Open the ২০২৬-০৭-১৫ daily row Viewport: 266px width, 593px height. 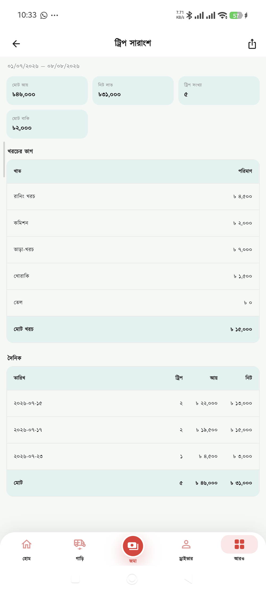[x=133, y=404]
